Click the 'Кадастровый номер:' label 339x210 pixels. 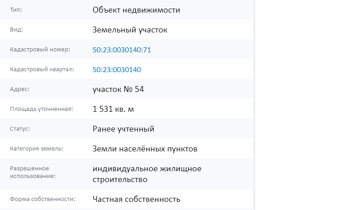click(x=40, y=50)
